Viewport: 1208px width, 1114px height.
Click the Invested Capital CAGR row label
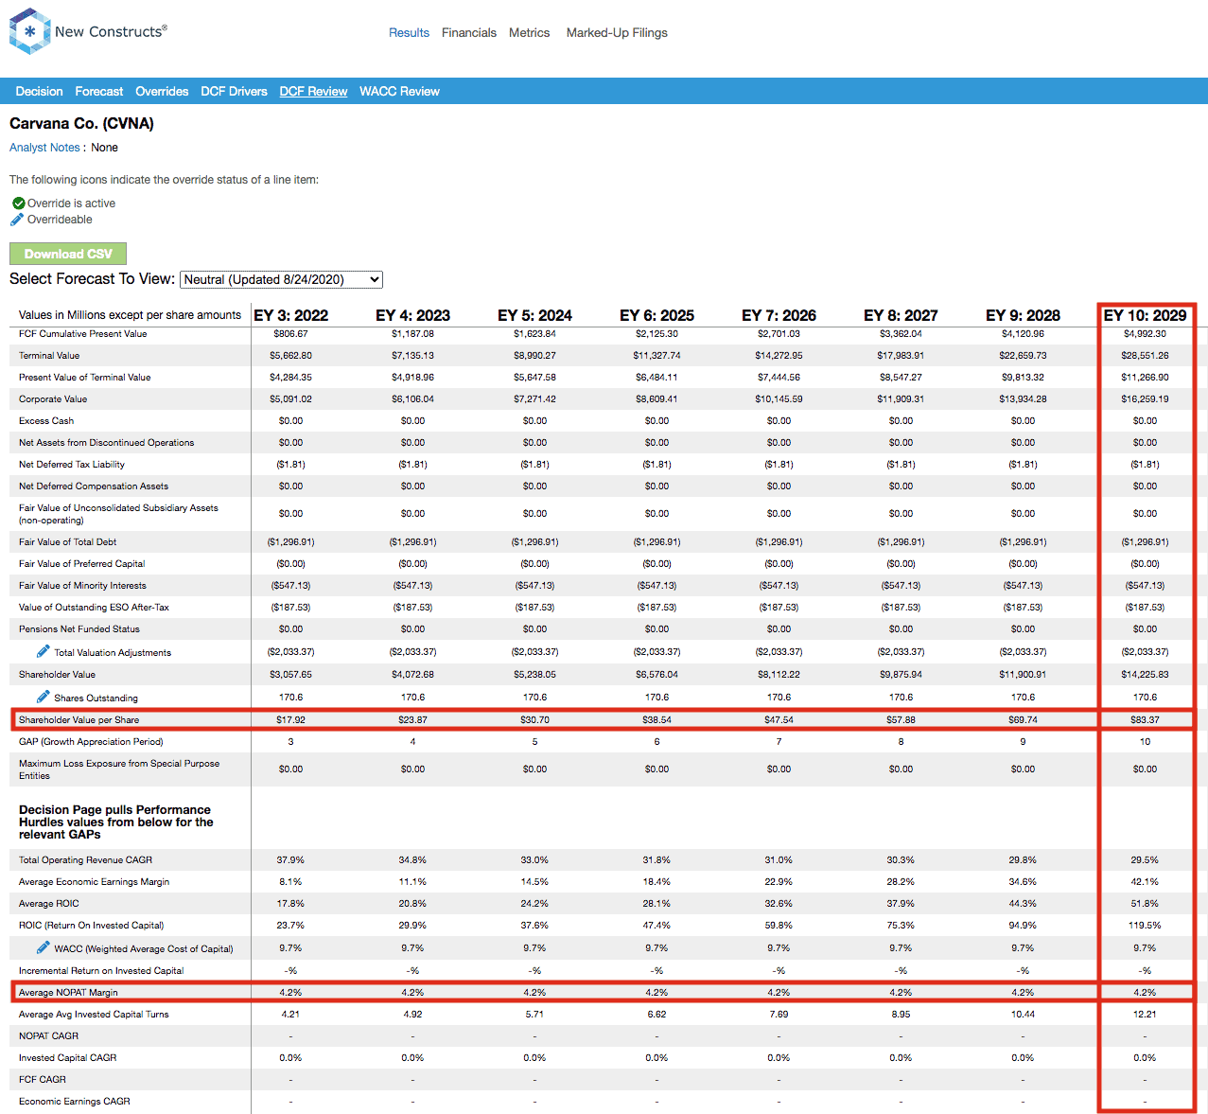68,1058
